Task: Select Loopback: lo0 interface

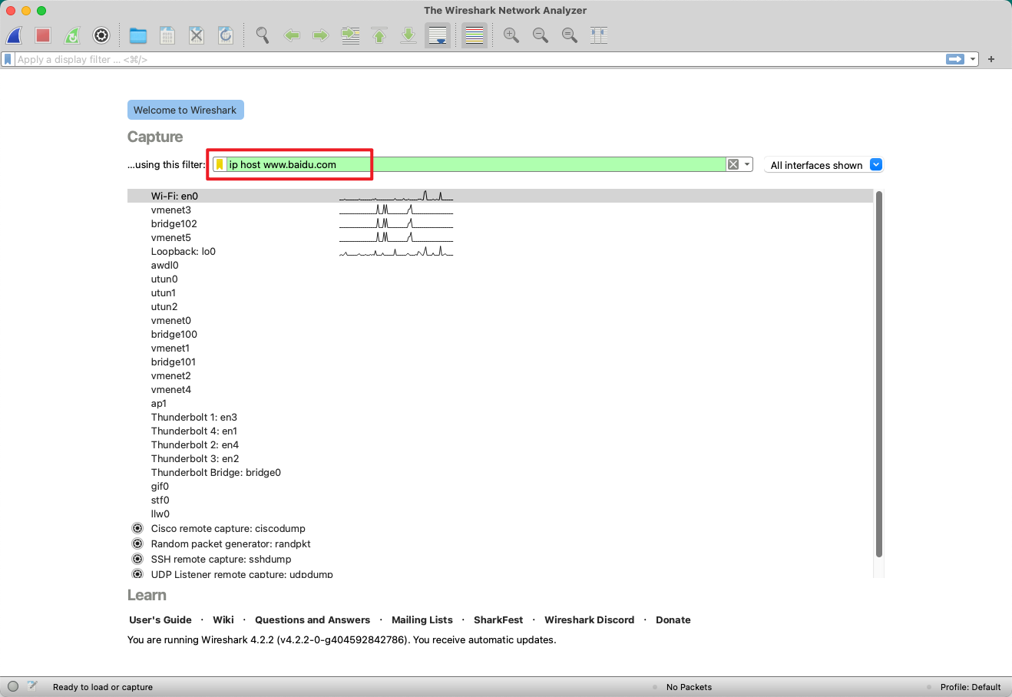Action: (x=500, y=251)
